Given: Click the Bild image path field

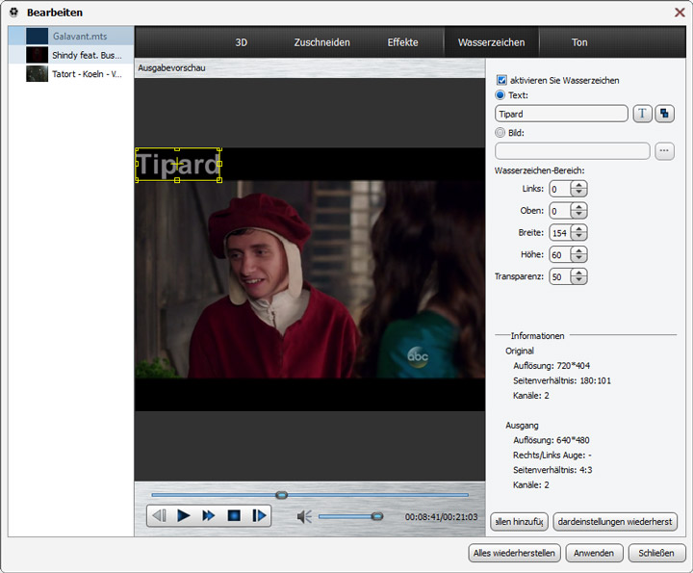Looking at the screenshot, I should point(573,151).
